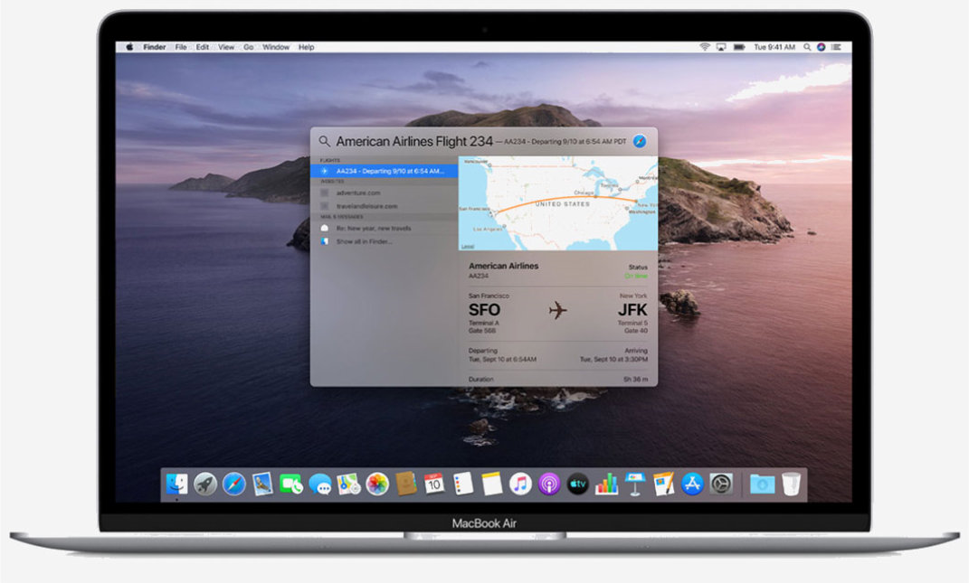Open Keynote from the Dock
This screenshot has height=583, width=969.
634,484
